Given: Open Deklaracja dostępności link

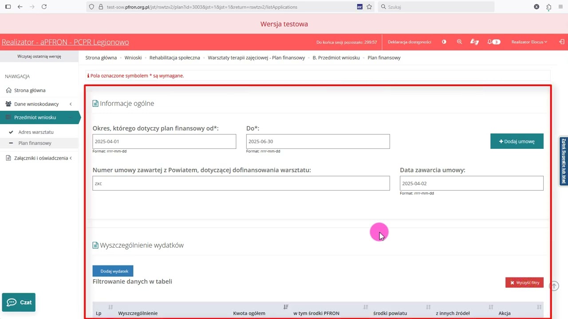Looking at the screenshot, I should click(x=409, y=42).
